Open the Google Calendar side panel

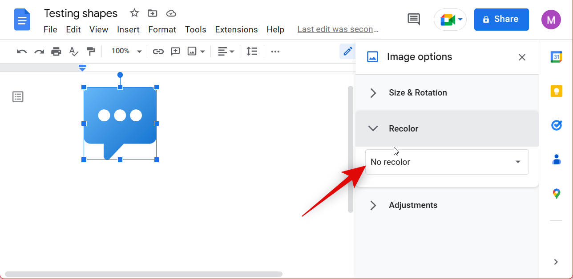(x=556, y=57)
